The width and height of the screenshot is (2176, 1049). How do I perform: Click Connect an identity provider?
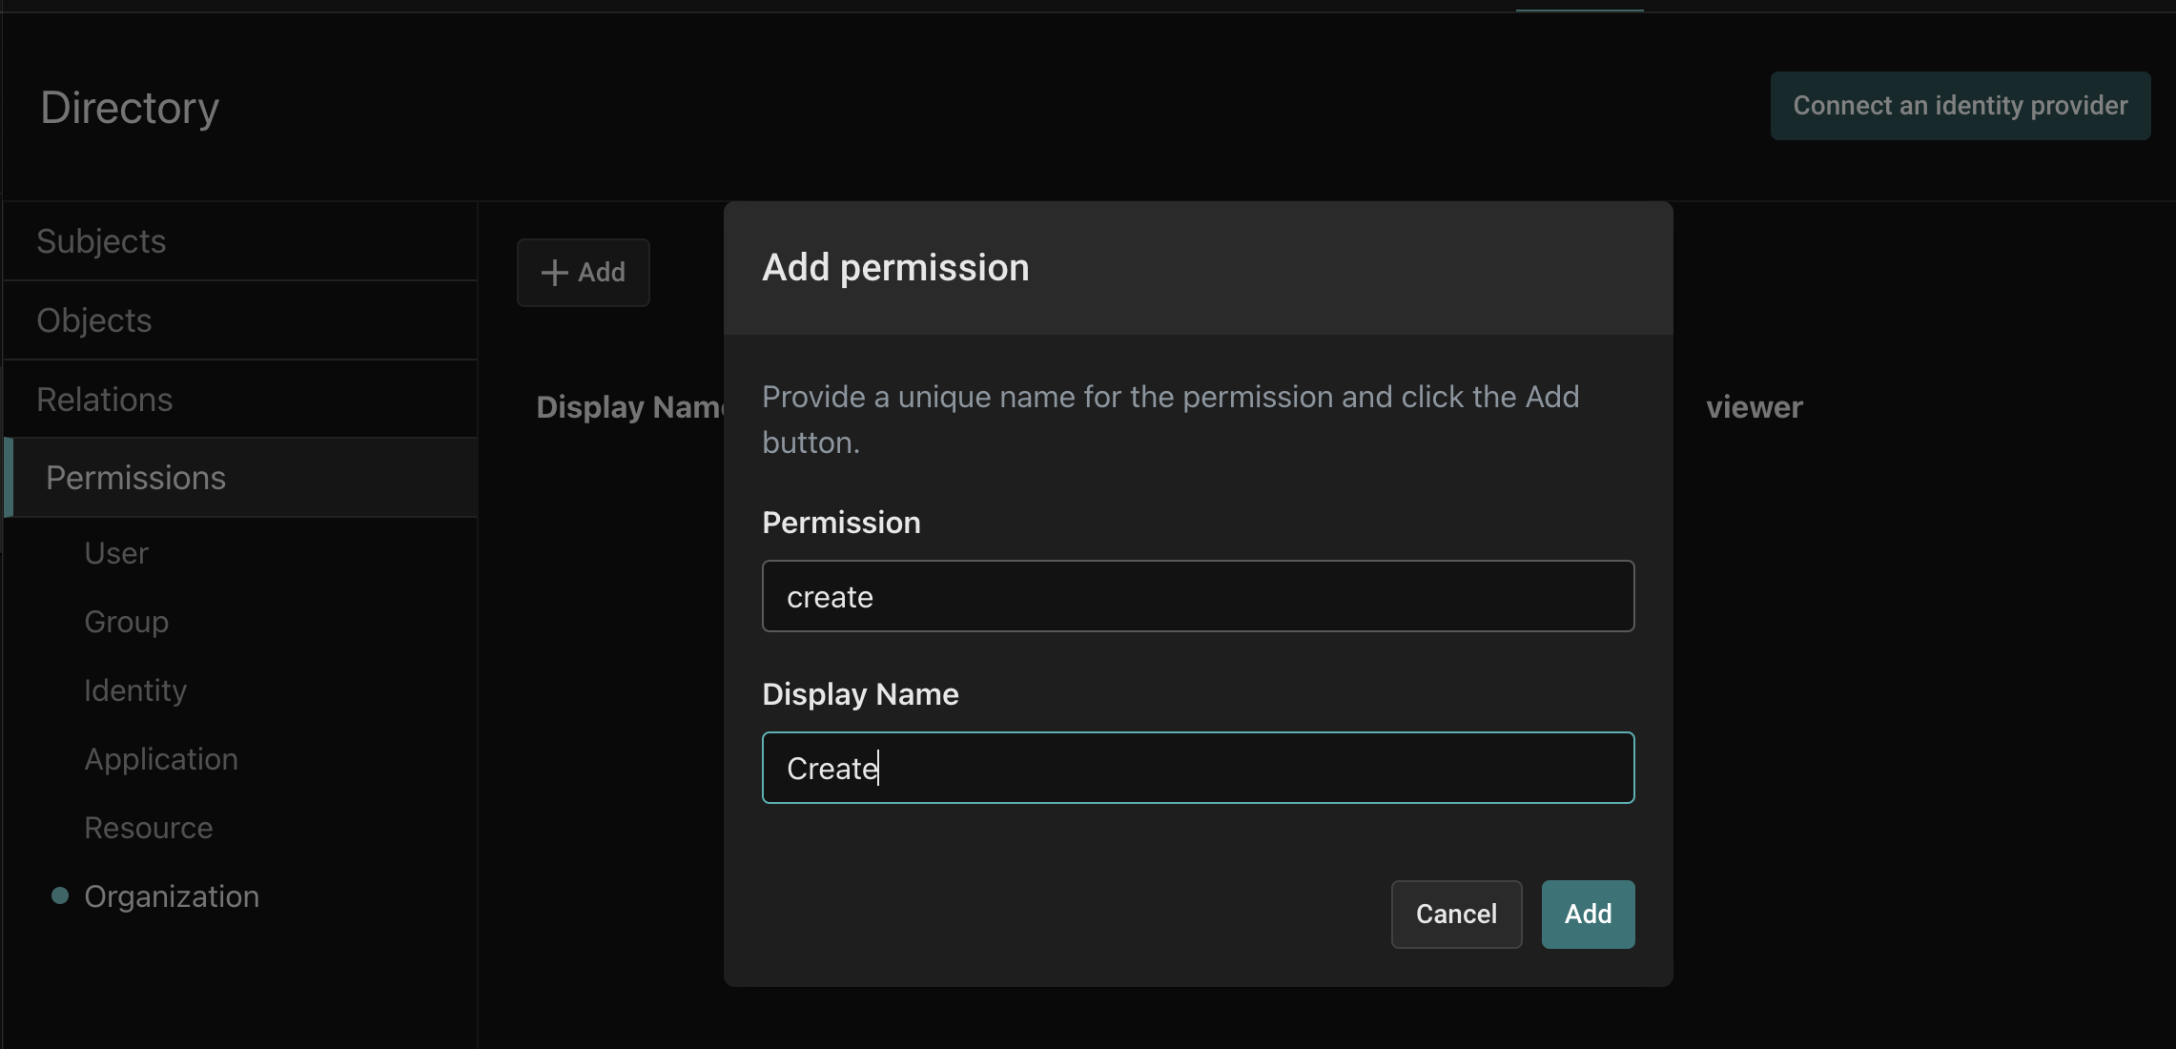tap(1960, 106)
